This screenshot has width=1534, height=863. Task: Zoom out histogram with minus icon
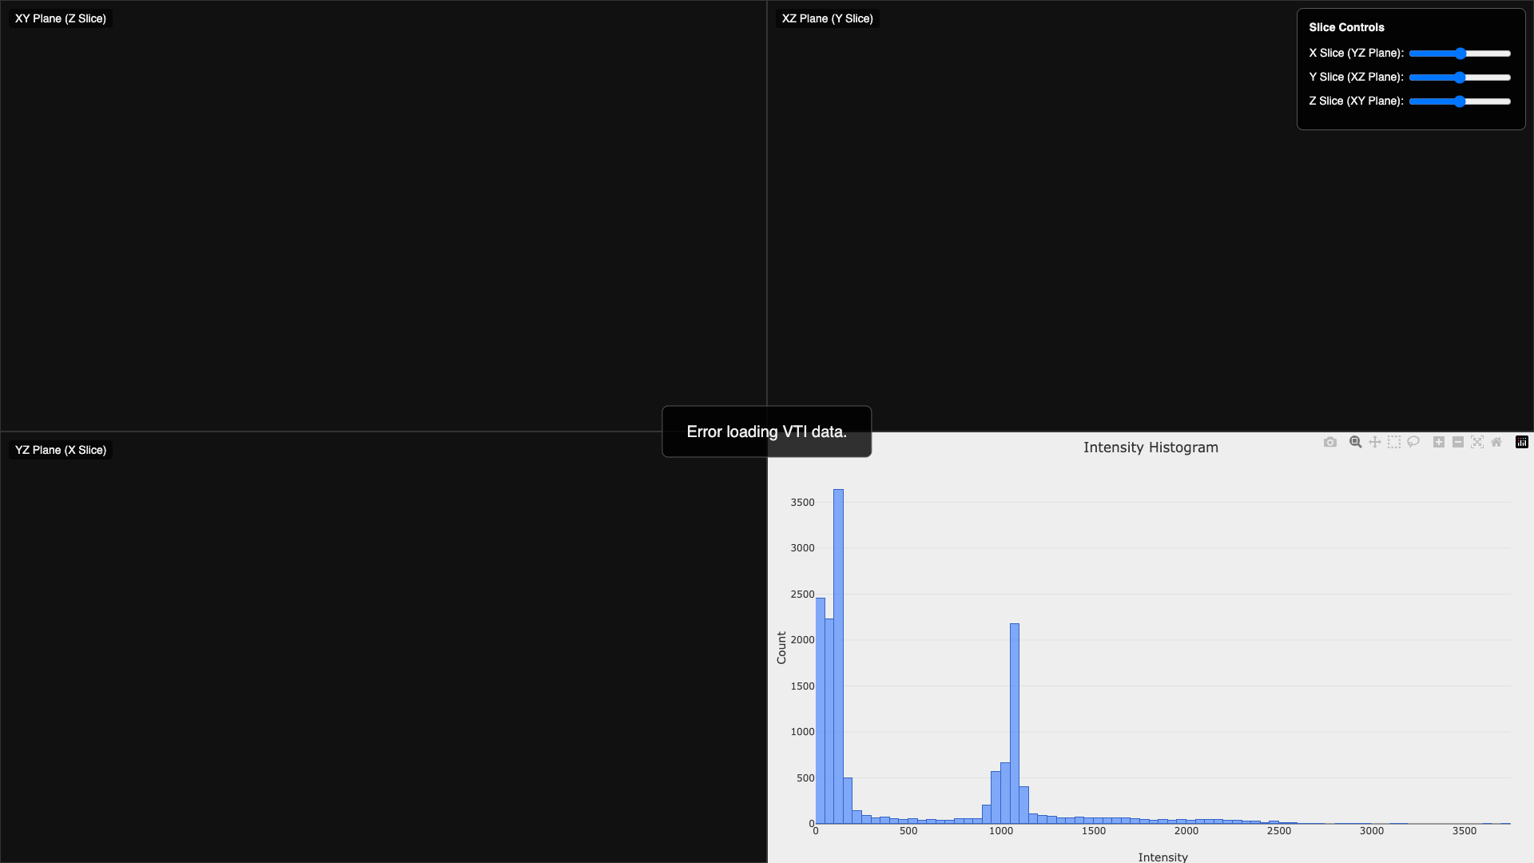(1457, 442)
